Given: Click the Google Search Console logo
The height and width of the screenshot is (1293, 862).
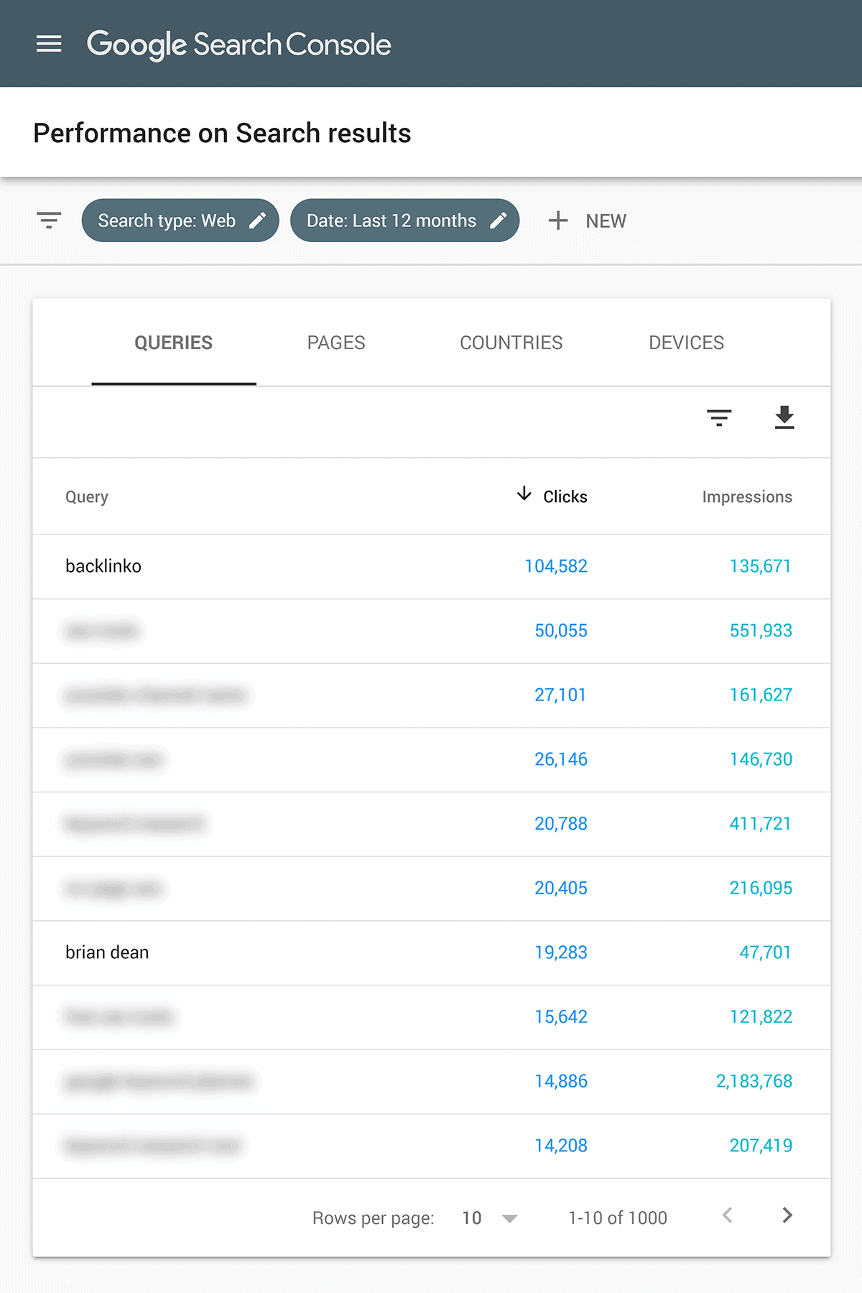Looking at the screenshot, I should tap(238, 45).
